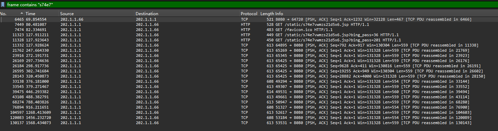Select packet number 11332
Image resolution: width=498 pixels, height=131 pixels.
(249, 45)
